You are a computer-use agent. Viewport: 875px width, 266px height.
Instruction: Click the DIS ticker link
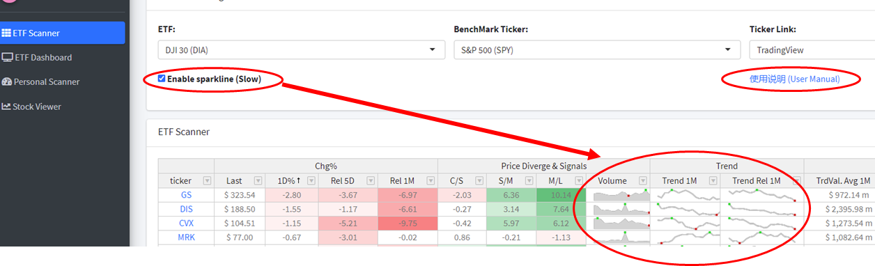point(186,209)
